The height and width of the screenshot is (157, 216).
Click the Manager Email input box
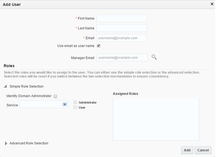122,58
